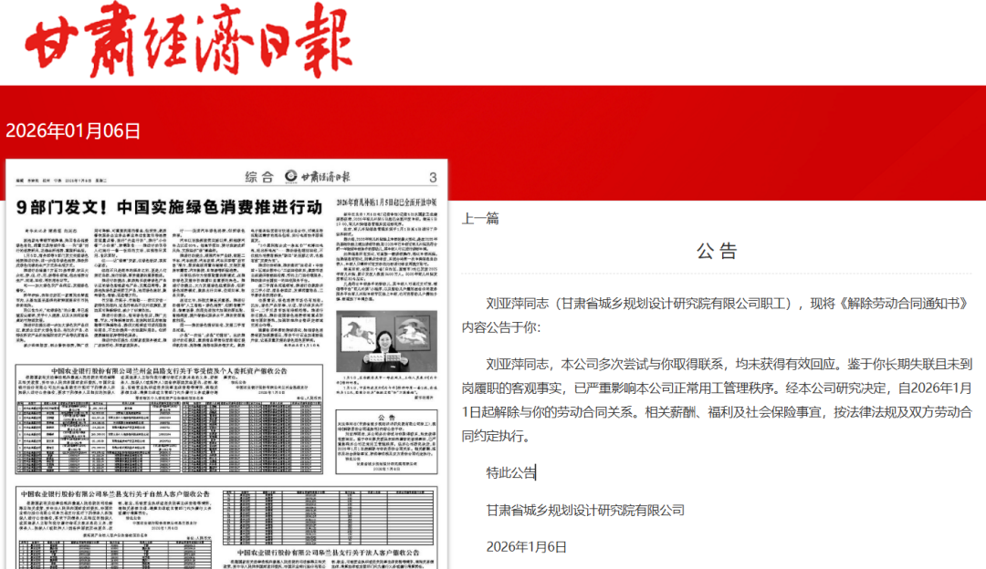This screenshot has height=569, width=986.
Task: Click the woman's photo in the newspaper page
Action: pos(387,341)
